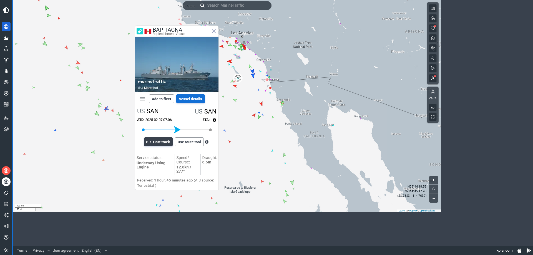Open the sparkles AI features icon

coord(6,215)
